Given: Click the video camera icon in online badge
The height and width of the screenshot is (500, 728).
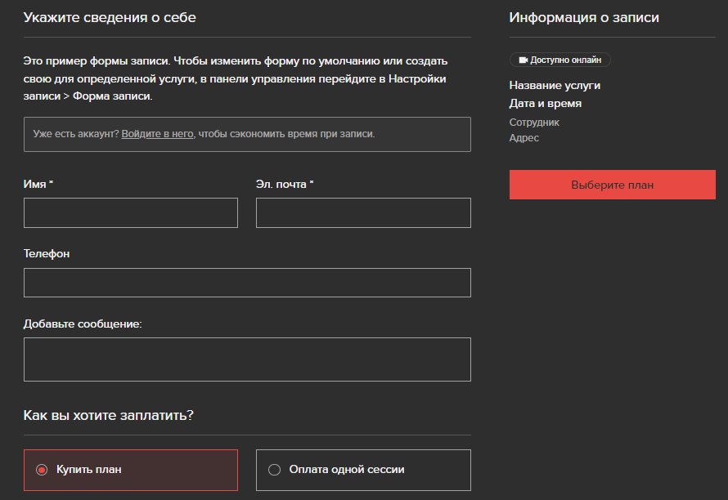Looking at the screenshot, I should pyautogui.click(x=524, y=60).
